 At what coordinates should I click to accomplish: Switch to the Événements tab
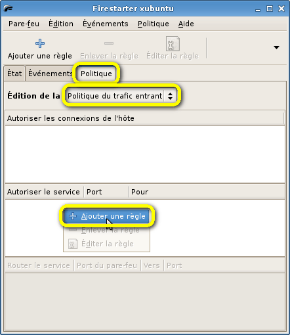pos(51,74)
